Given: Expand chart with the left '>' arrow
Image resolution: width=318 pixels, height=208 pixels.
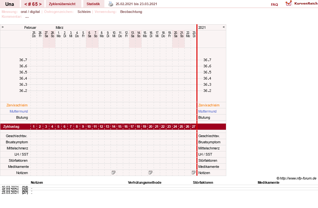Looking at the screenshot, I should pos(3,27).
